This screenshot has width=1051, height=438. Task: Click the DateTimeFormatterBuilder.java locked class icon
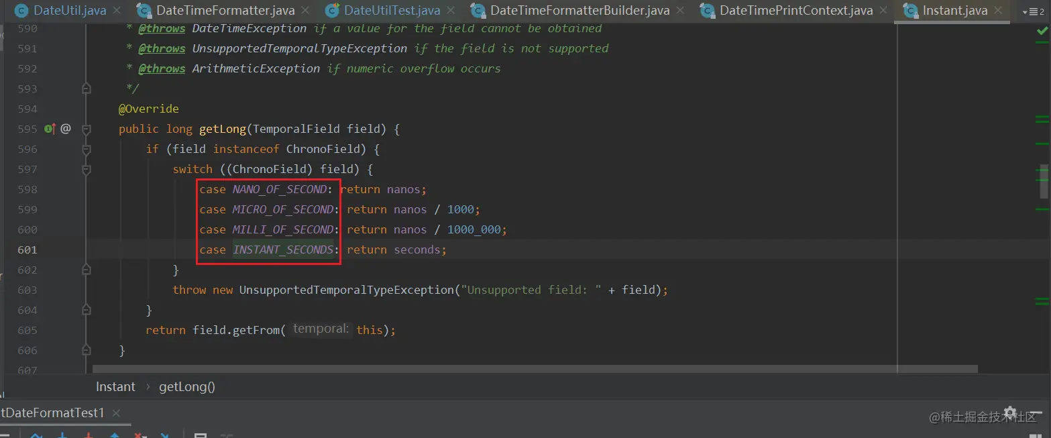[478, 11]
